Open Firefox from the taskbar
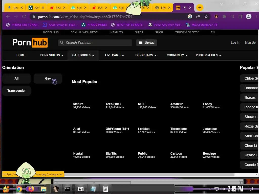Screen dimensions: 259x194 pos(31,189)
